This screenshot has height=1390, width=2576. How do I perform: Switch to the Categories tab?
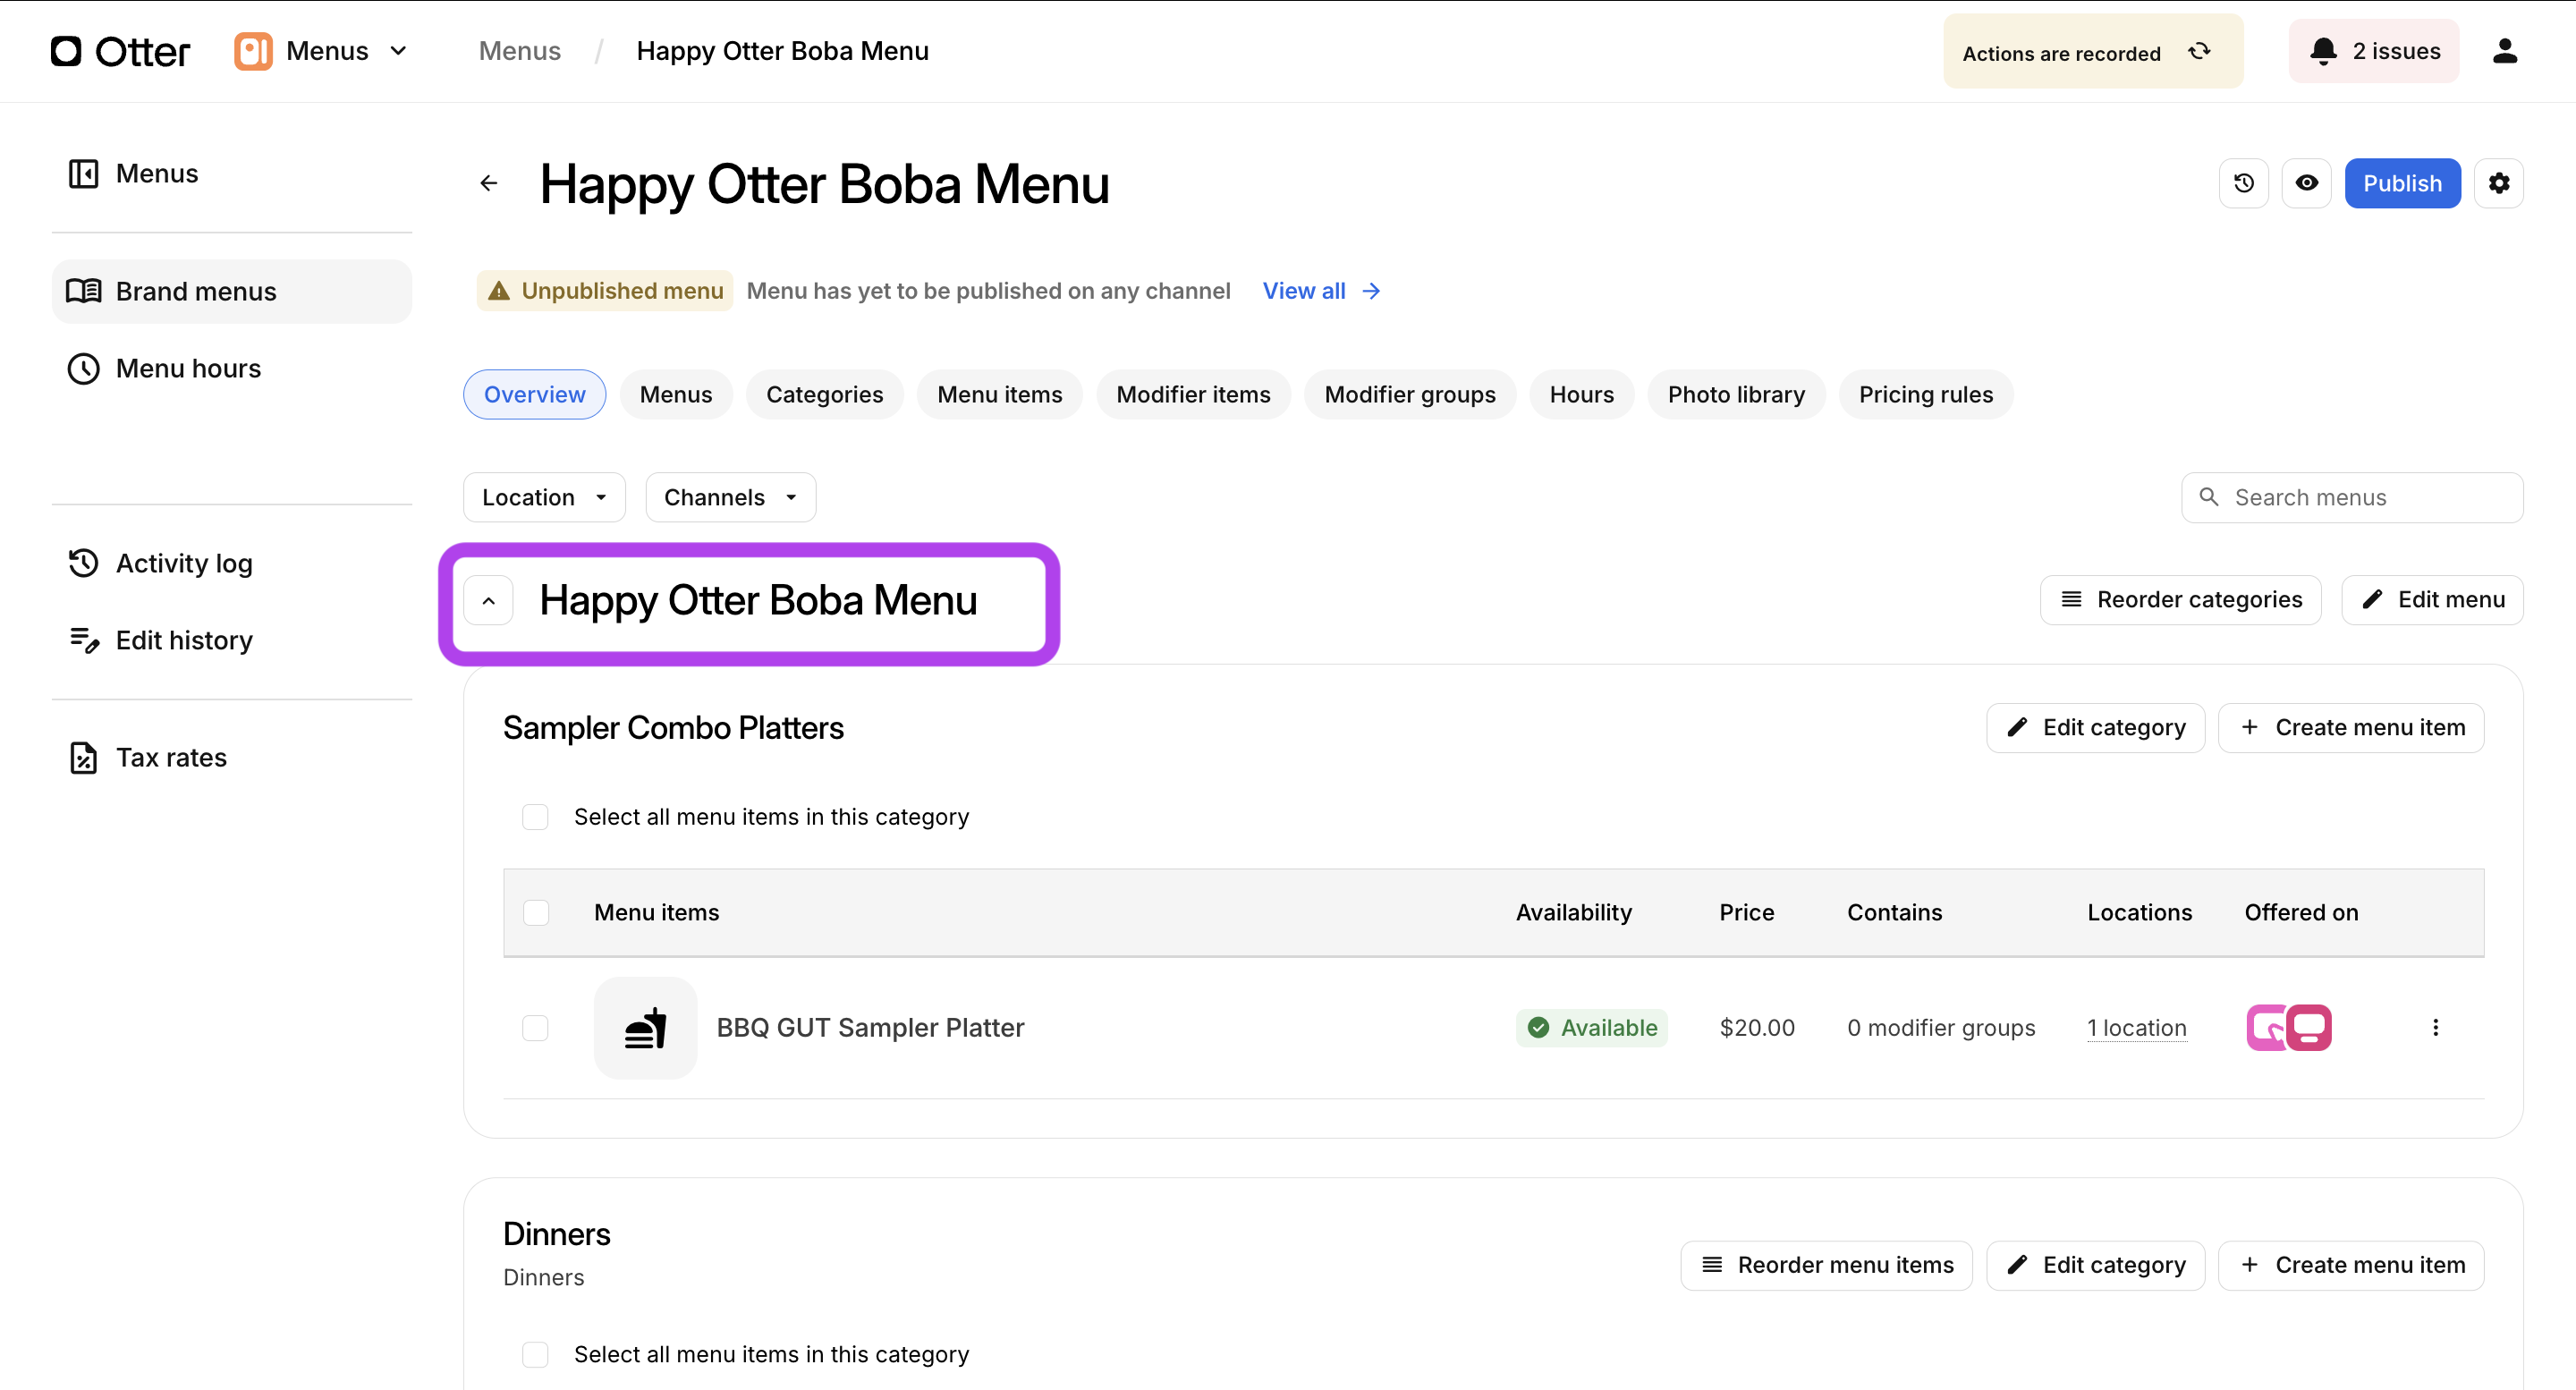coord(825,394)
